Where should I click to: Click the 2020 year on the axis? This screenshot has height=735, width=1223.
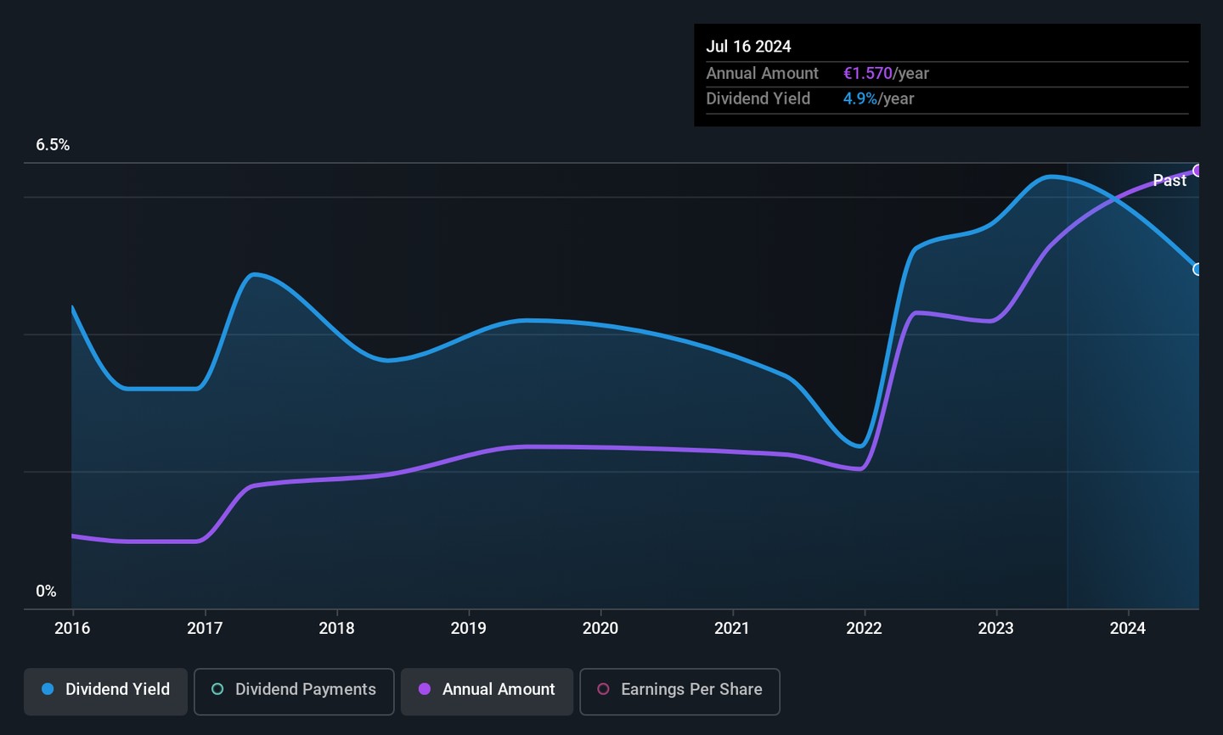tap(600, 628)
